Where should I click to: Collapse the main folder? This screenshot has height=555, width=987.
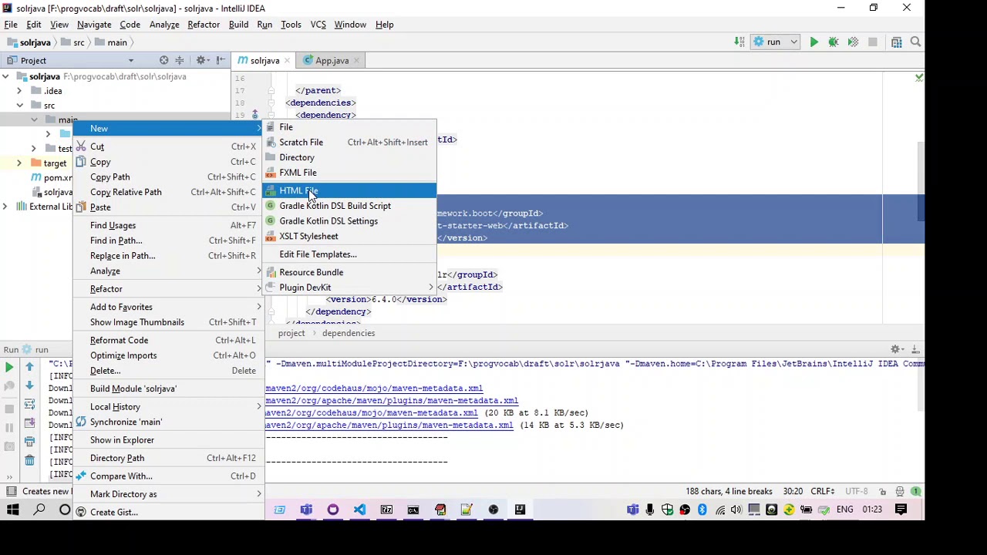coord(34,119)
